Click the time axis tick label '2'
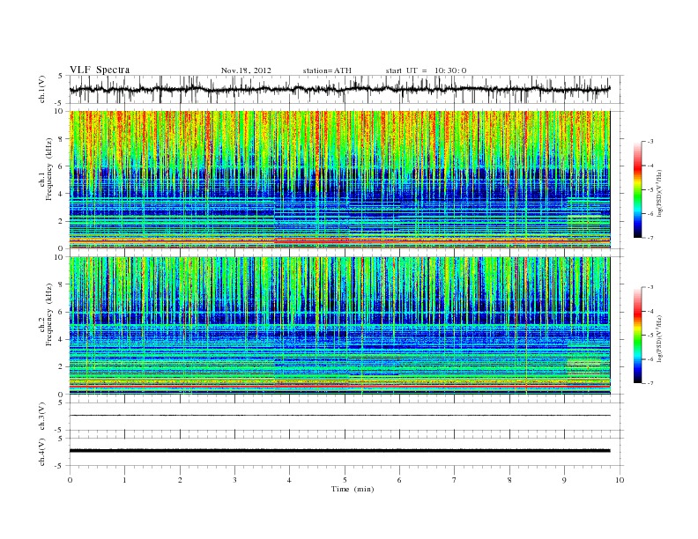 180,480
